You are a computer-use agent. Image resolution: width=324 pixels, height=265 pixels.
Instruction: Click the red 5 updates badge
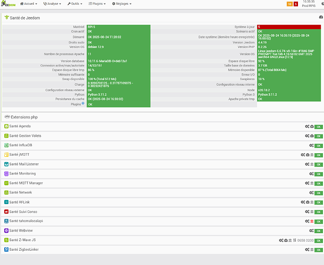[296, 4]
